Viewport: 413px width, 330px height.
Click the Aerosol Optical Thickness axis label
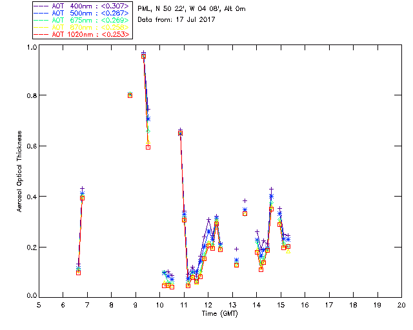[x=19, y=171]
